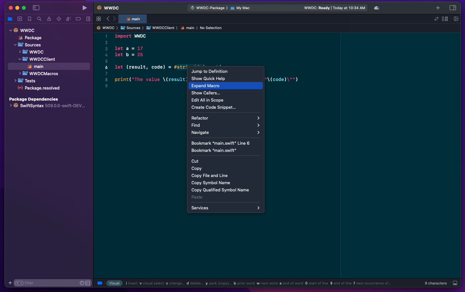Choose Copy Symbol Name
The width and height of the screenshot is (465, 292).
[226, 183]
